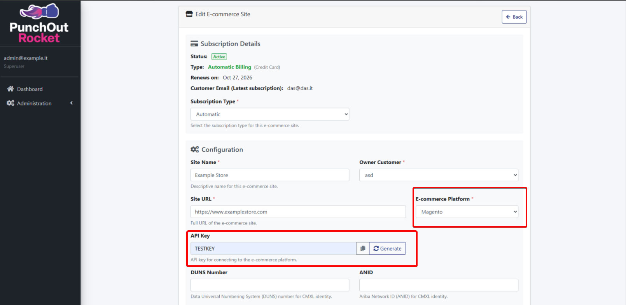The image size is (626, 305).
Task: Open the Subscription Type dropdown
Action: point(269,114)
